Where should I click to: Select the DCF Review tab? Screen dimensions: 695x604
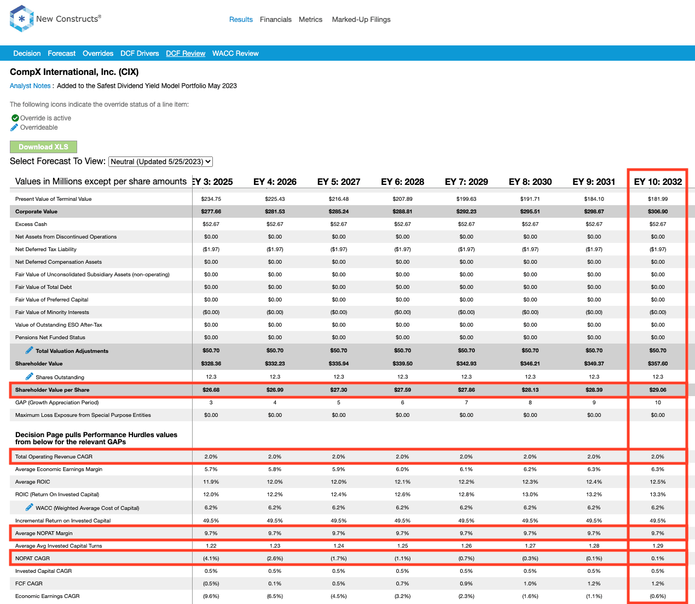coord(186,54)
